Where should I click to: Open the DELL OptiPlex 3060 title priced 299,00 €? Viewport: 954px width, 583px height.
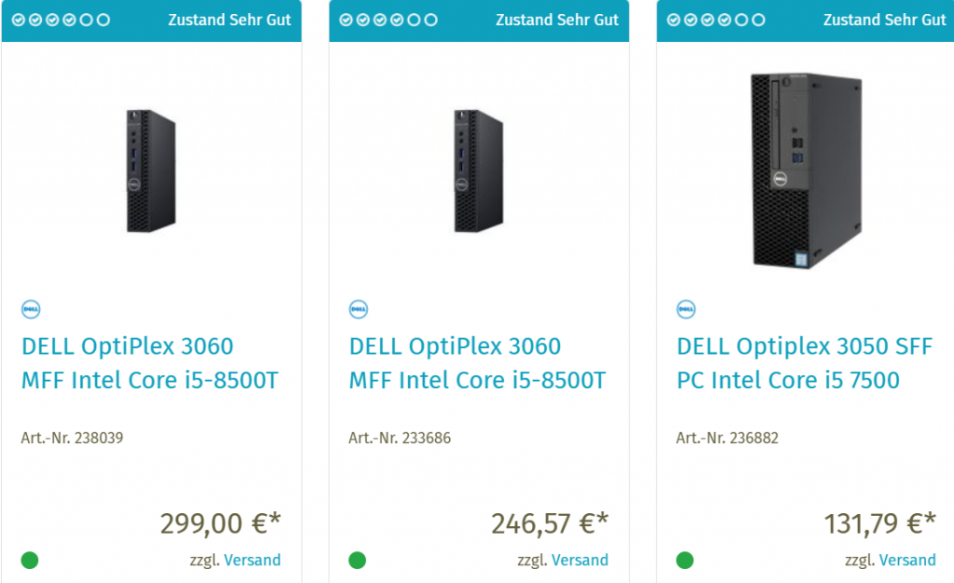pos(149,363)
